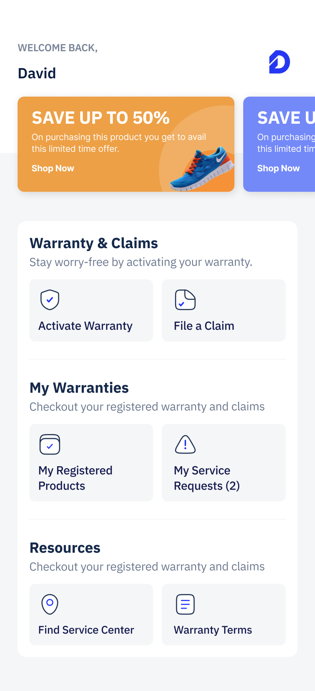This screenshot has height=691, width=315.
Task: Open My Registered Products label
Action: coord(75,478)
